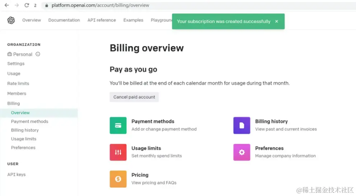Open the orange Pricing dollar icon

click(118, 179)
